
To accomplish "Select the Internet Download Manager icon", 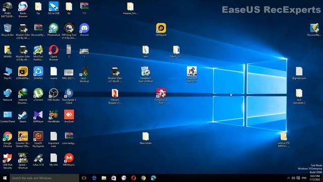I will tap(23, 96).
